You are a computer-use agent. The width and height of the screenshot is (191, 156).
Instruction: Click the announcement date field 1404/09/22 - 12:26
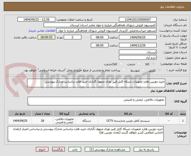pyautogui.click(x=36, y=20)
